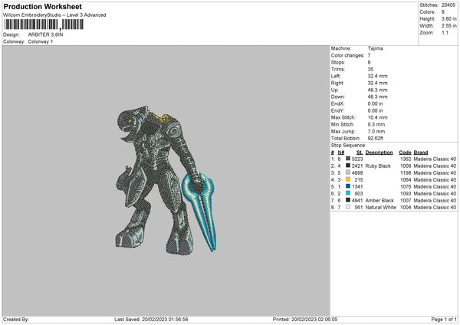Click 'Page 1 of 1' in footer
Image resolution: width=460 pixels, height=325 pixels.
click(444, 320)
